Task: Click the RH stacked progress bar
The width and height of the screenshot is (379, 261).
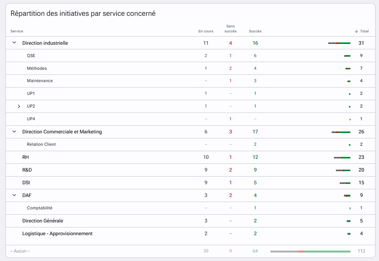Action: point(342,158)
